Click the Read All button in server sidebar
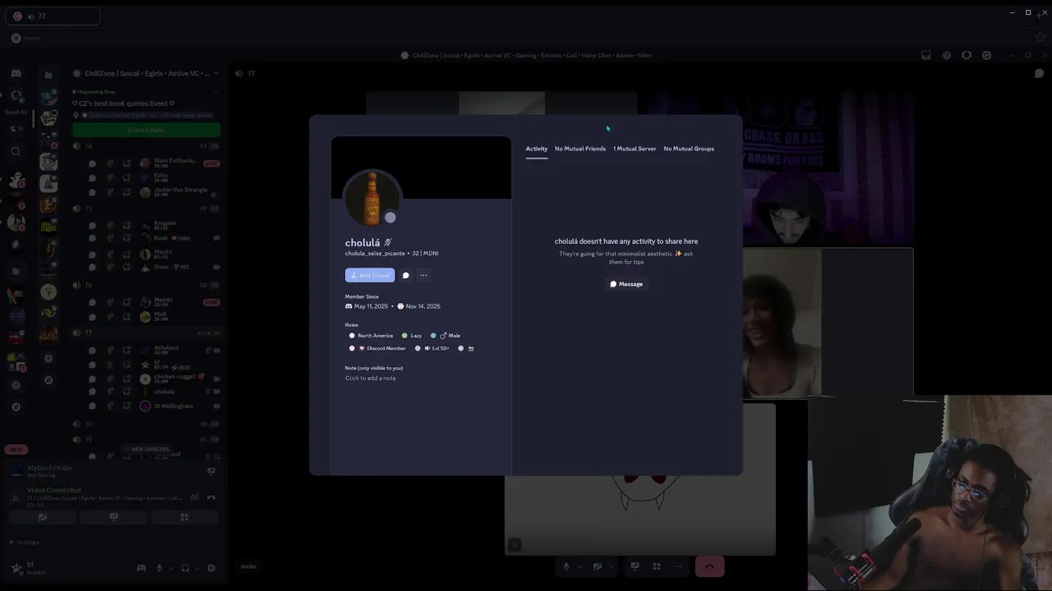Screen dimensions: 1052x591 16,112
